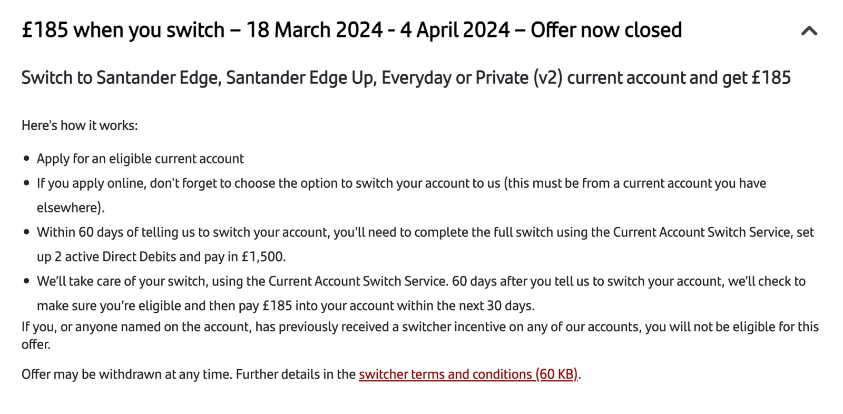The width and height of the screenshot is (843, 414).
Task: Click the bullet dot before 'If you apply online'
Action: (x=26, y=184)
